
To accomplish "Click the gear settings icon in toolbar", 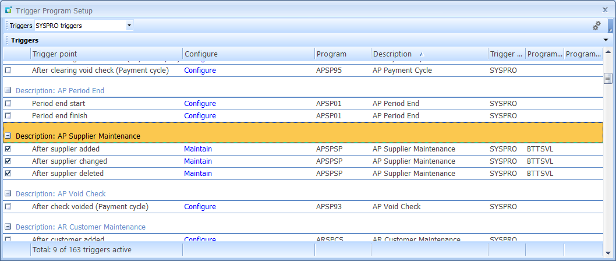I will [x=596, y=26].
